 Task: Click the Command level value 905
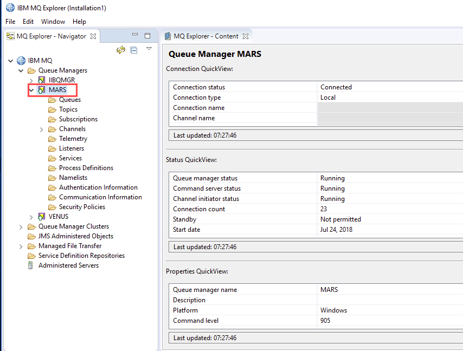tap(325, 320)
